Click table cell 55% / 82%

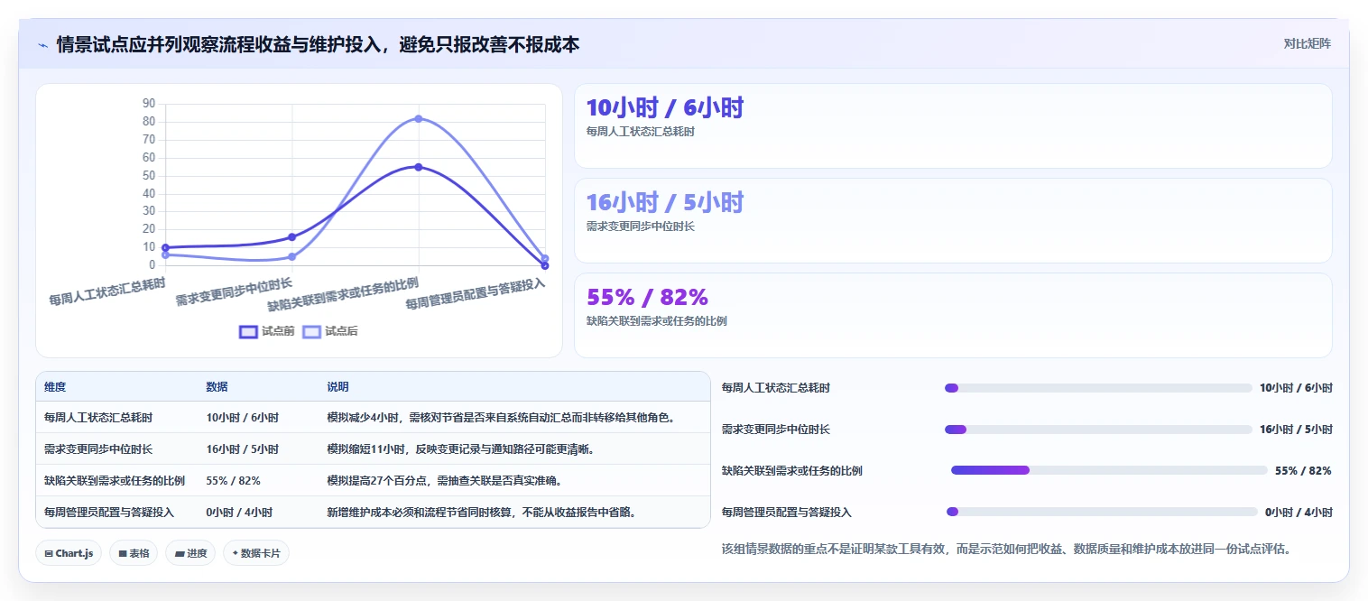coord(233,480)
